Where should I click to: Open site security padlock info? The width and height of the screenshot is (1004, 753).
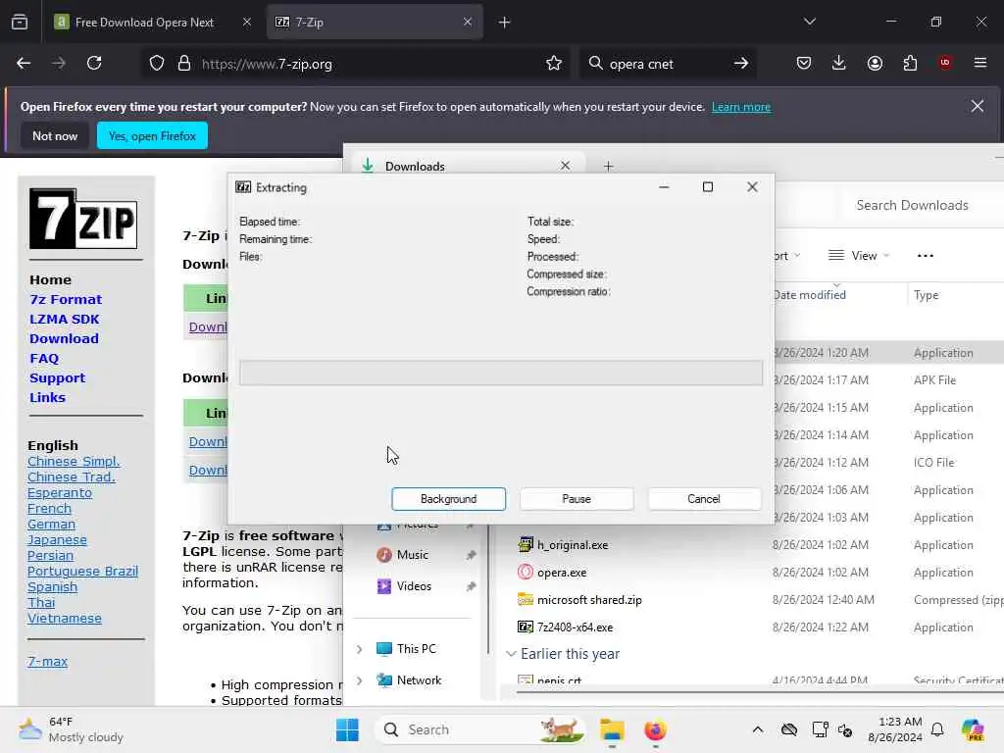pos(184,64)
